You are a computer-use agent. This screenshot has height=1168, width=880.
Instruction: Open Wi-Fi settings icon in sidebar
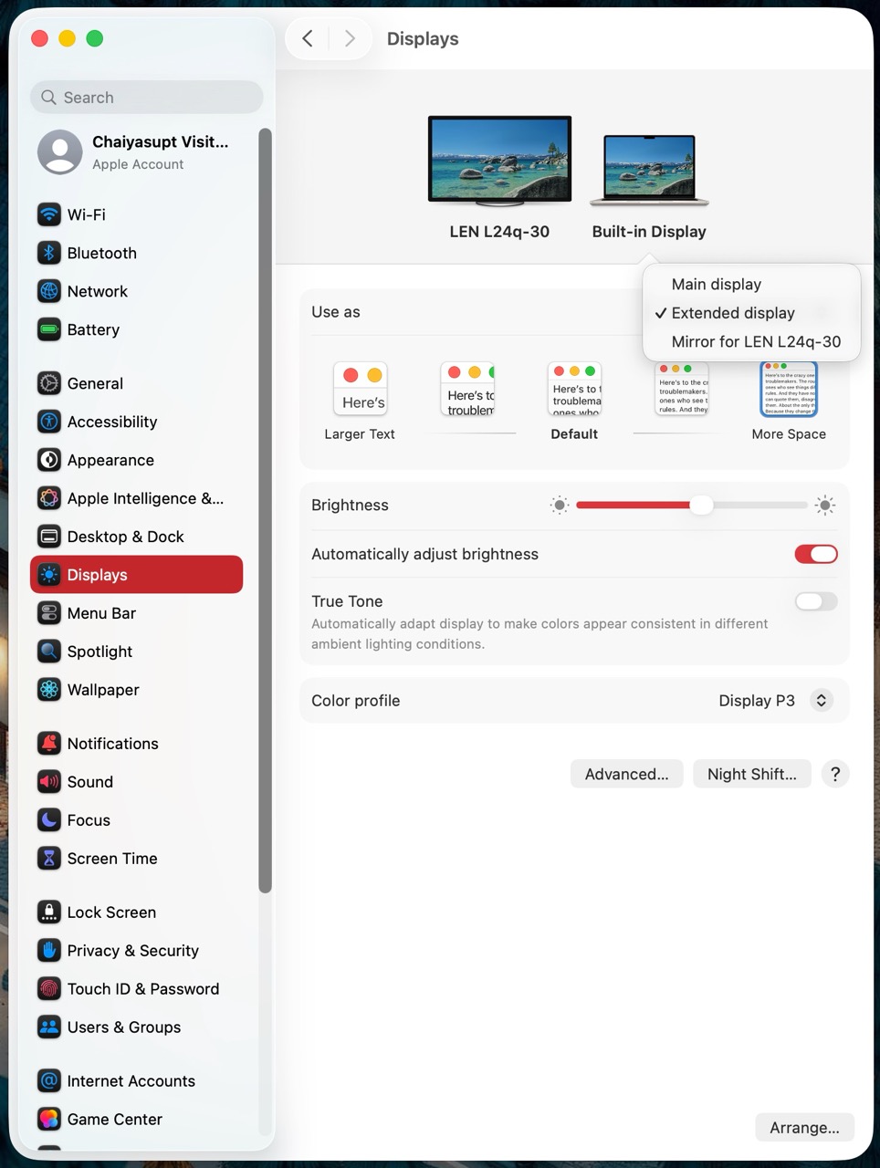[49, 214]
